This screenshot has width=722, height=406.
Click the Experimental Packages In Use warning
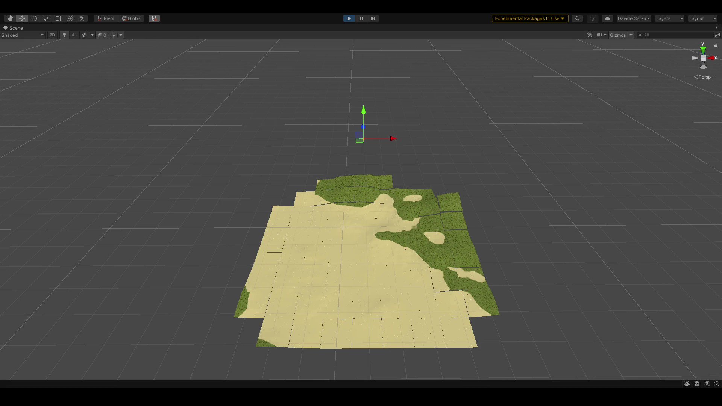pos(529,18)
